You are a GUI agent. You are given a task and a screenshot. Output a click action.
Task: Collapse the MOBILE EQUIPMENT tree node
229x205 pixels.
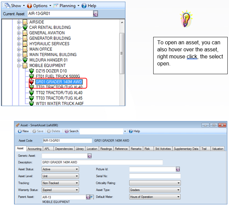pyautogui.click(x=19, y=66)
